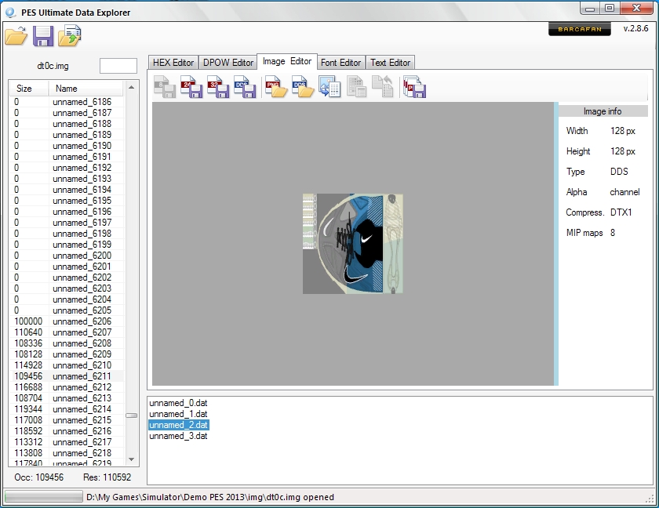Click the image with table swap icon
This screenshot has width=659, height=508.
coord(329,86)
